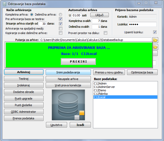164x141 pixels.
Task: Click the database image thumbnail
Action: point(68,105)
